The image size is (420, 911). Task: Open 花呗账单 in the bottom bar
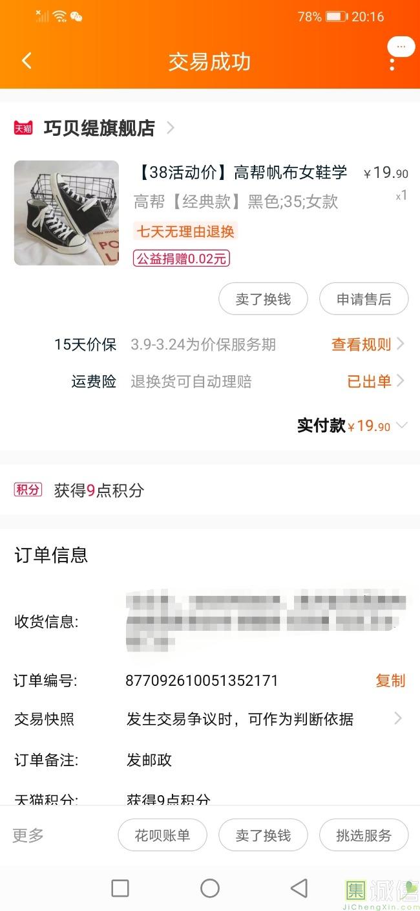point(162,835)
